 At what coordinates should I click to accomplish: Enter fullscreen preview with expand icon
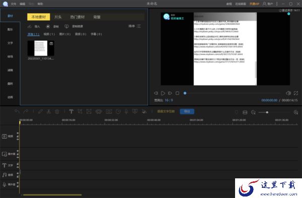(296, 93)
